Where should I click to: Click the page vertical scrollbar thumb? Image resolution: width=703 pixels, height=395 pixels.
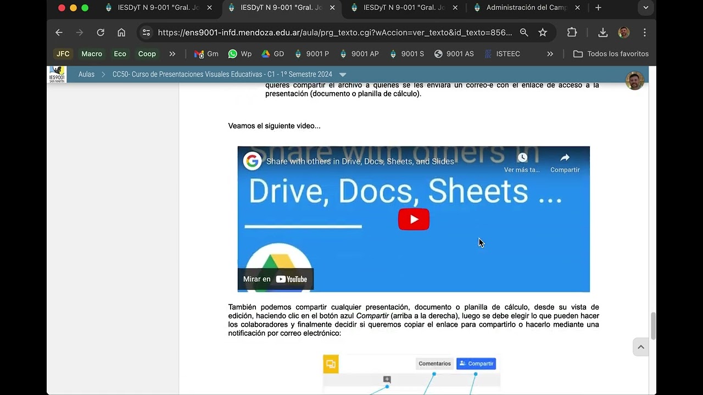click(x=653, y=326)
